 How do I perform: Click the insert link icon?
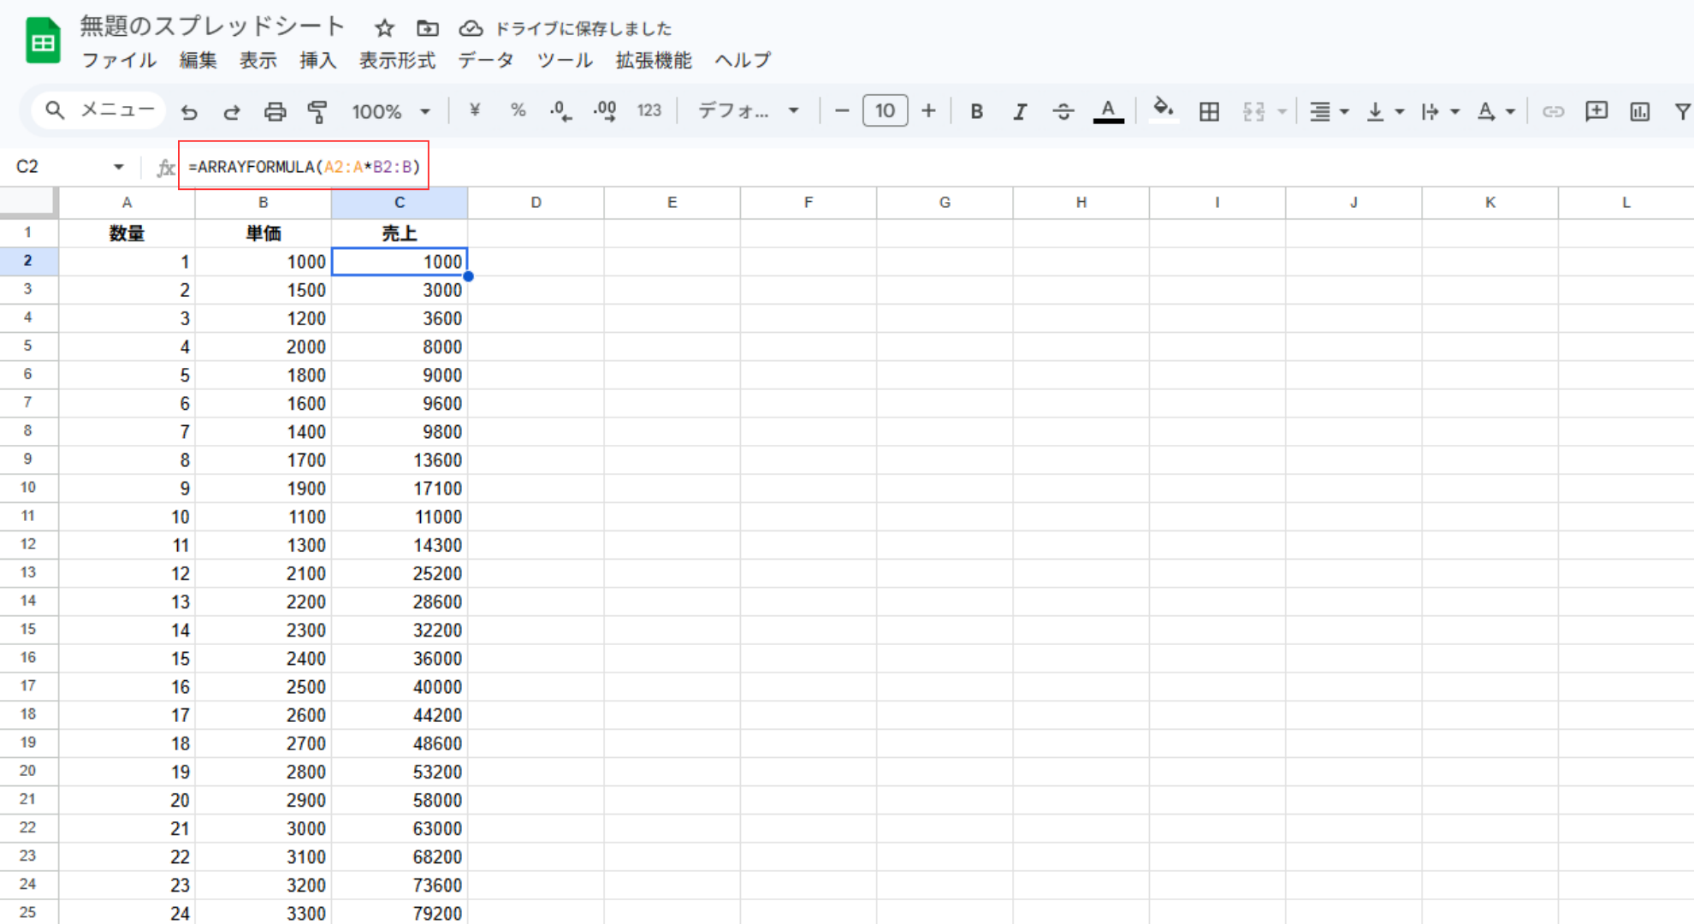pos(1553,111)
